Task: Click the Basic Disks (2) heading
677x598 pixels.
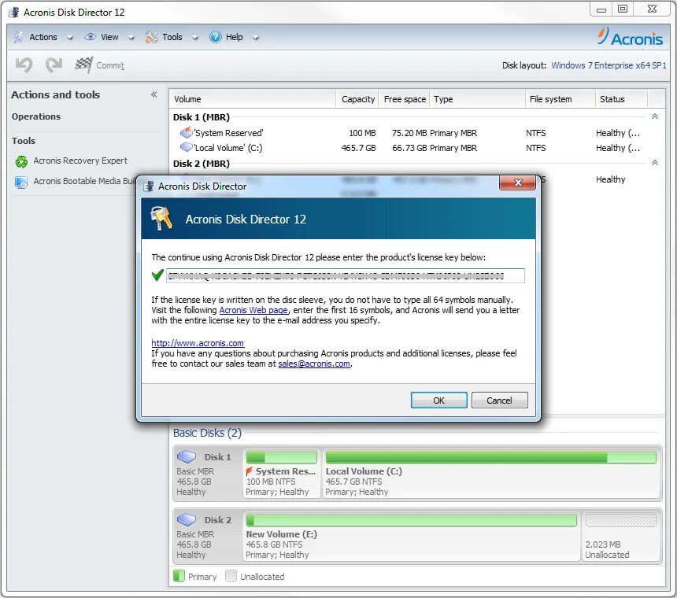Action: (x=207, y=432)
